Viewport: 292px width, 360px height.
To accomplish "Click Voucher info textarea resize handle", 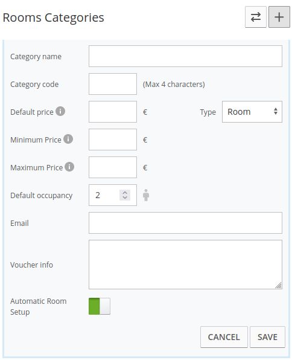I will coord(279,285).
